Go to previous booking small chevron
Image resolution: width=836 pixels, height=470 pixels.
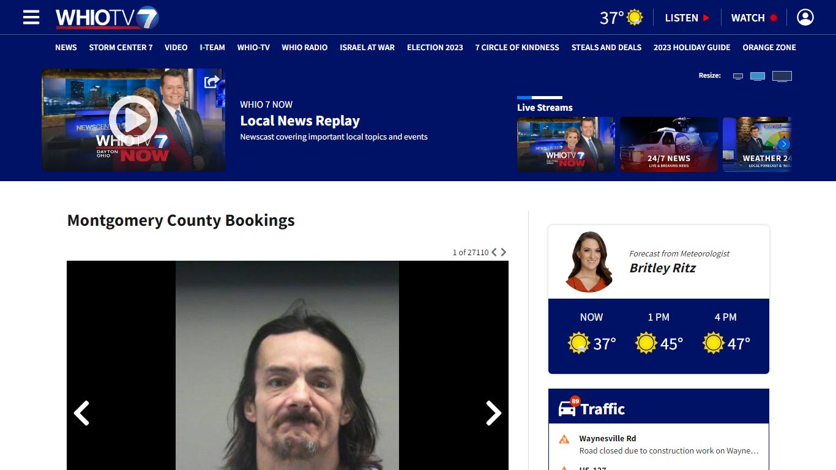[x=494, y=252]
